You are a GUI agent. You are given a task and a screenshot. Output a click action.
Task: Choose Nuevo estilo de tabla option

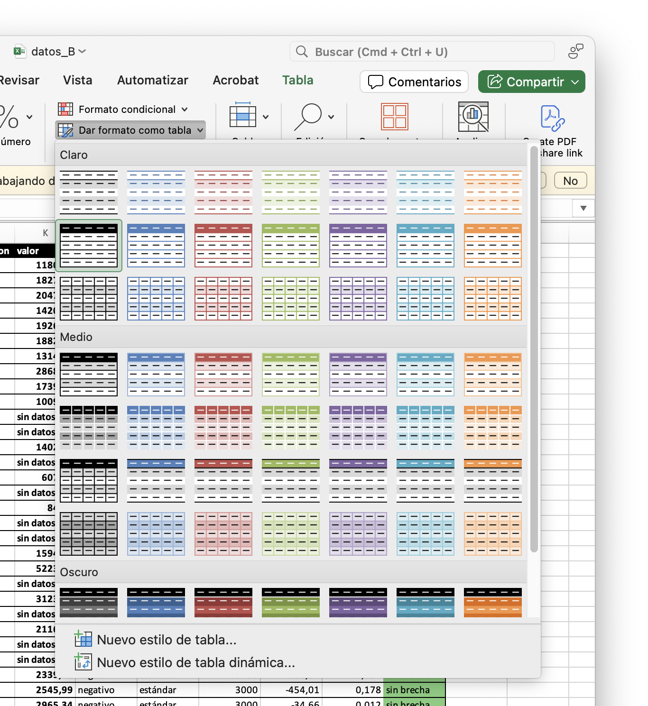(x=166, y=640)
